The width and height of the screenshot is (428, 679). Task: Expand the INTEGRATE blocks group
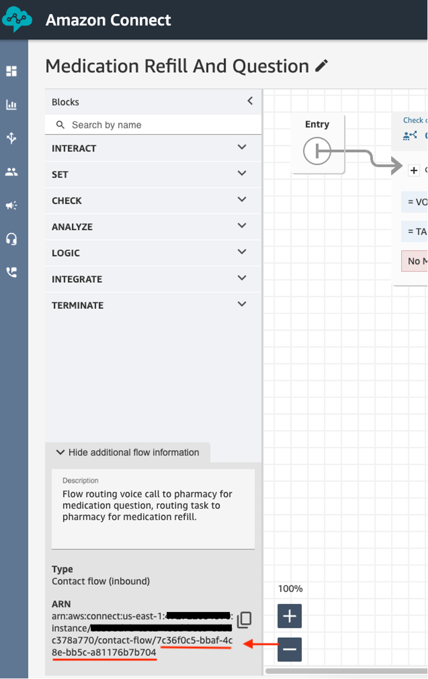[x=153, y=279]
